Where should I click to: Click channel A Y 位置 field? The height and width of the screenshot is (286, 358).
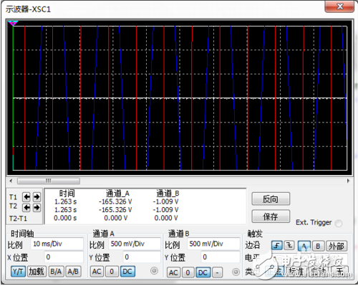click(142, 257)
